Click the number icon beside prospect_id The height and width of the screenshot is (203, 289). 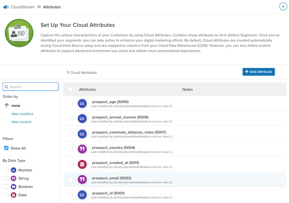82,194
